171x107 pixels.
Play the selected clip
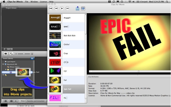pos(62,8)
